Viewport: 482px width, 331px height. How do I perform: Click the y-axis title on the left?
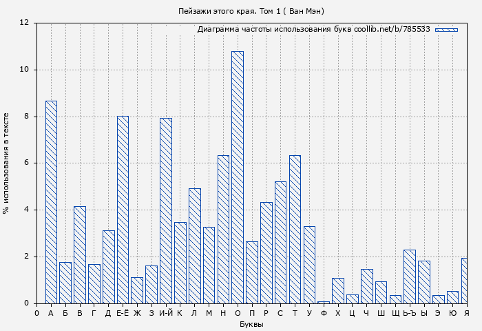point(6,163)
